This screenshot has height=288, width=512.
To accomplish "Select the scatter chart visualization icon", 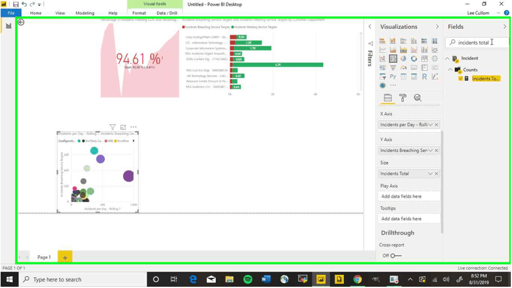I will point(393,59).
